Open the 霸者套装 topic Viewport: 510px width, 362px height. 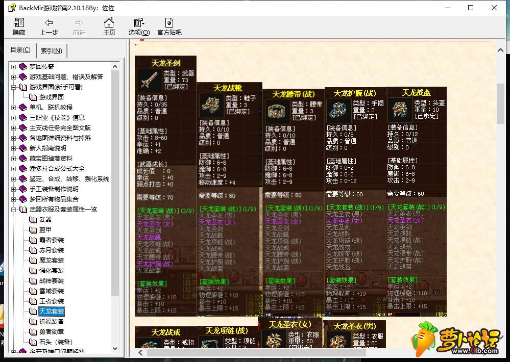[x=52, y=240]
